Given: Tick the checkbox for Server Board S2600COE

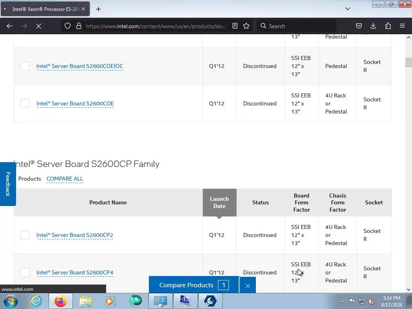Looking at the screenshot, I should [25, 103].
